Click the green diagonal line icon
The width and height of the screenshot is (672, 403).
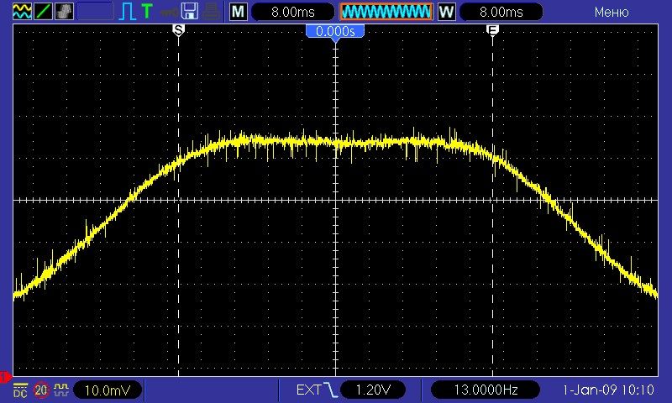click(43, 12)
